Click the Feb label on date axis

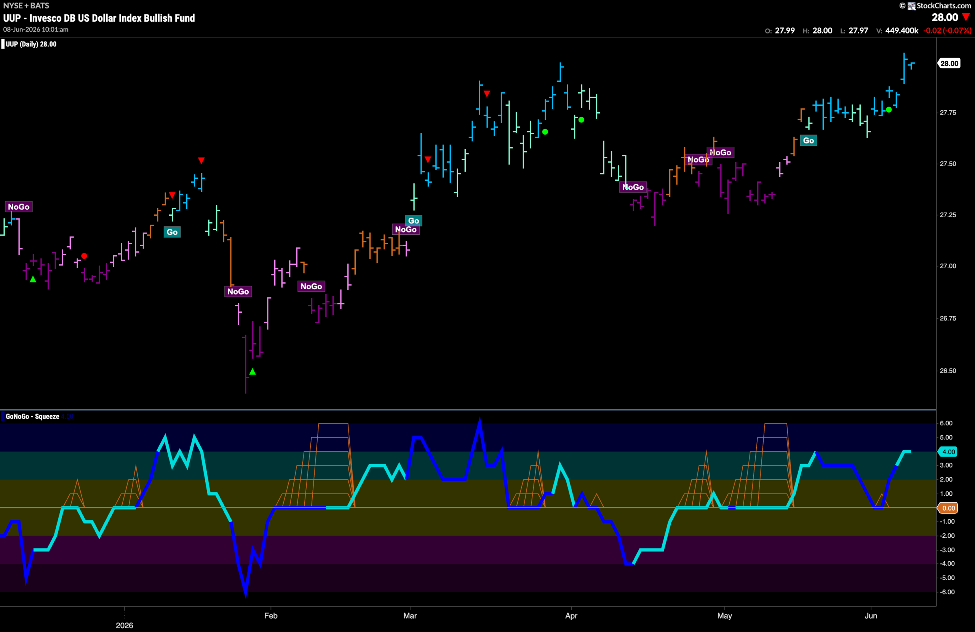[x=271, y=616]
